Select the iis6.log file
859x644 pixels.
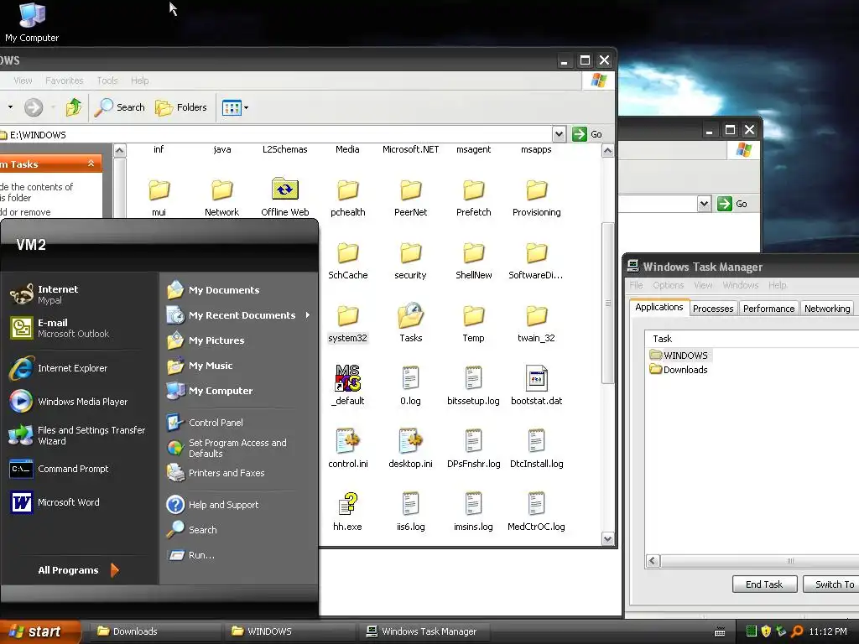tap(410, 512)
